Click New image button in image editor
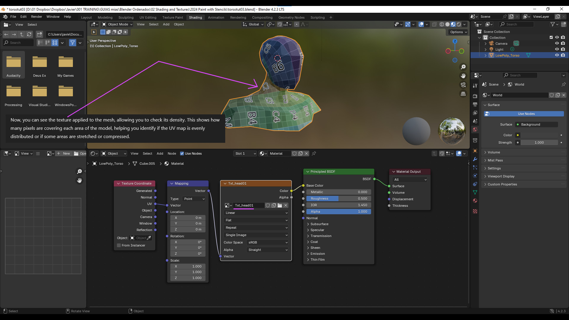The height and width of the screenshot is (320, 569). click(x=63, y=153)
